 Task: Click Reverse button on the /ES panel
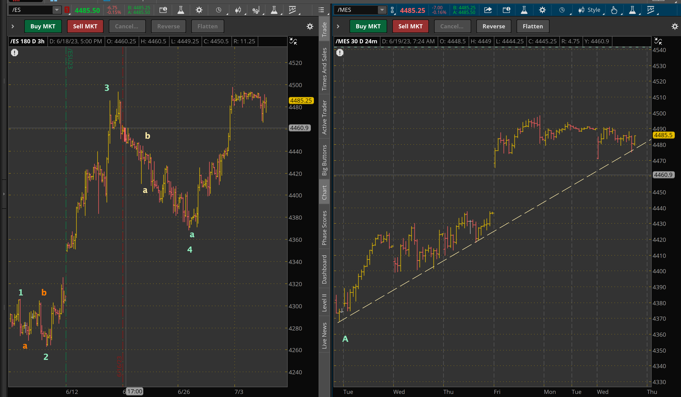click(168, 26)
